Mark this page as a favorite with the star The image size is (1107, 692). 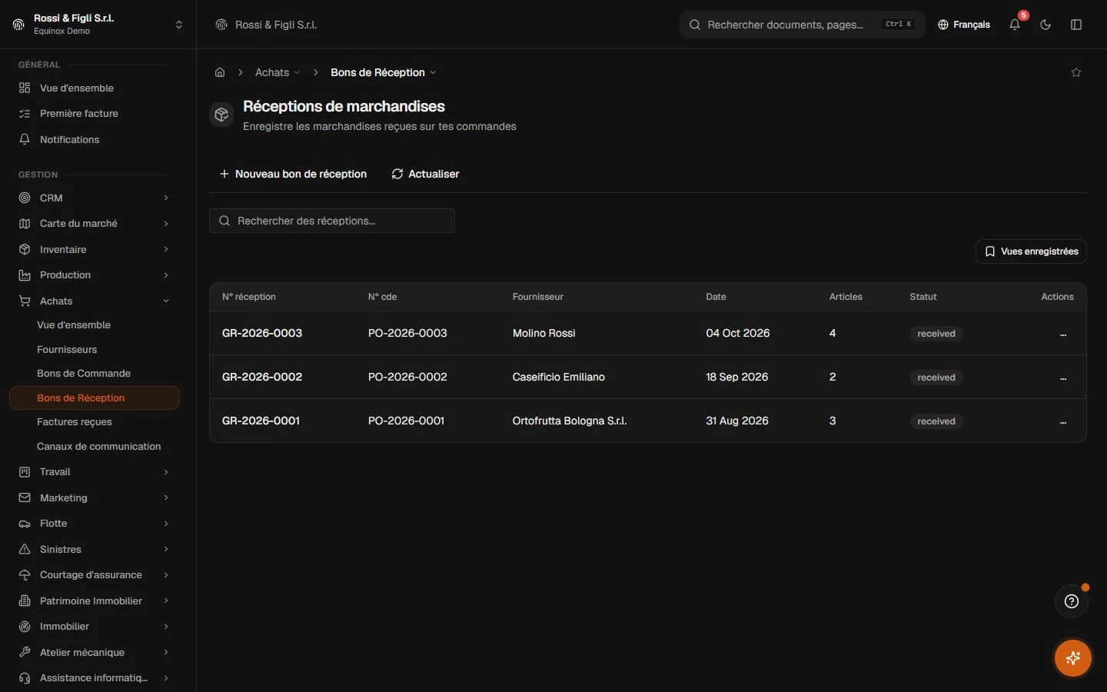[1076, 72]
